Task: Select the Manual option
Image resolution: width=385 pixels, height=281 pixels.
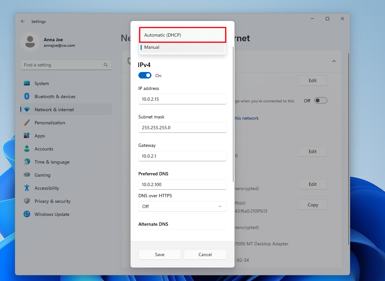Action: pos(183,47)
